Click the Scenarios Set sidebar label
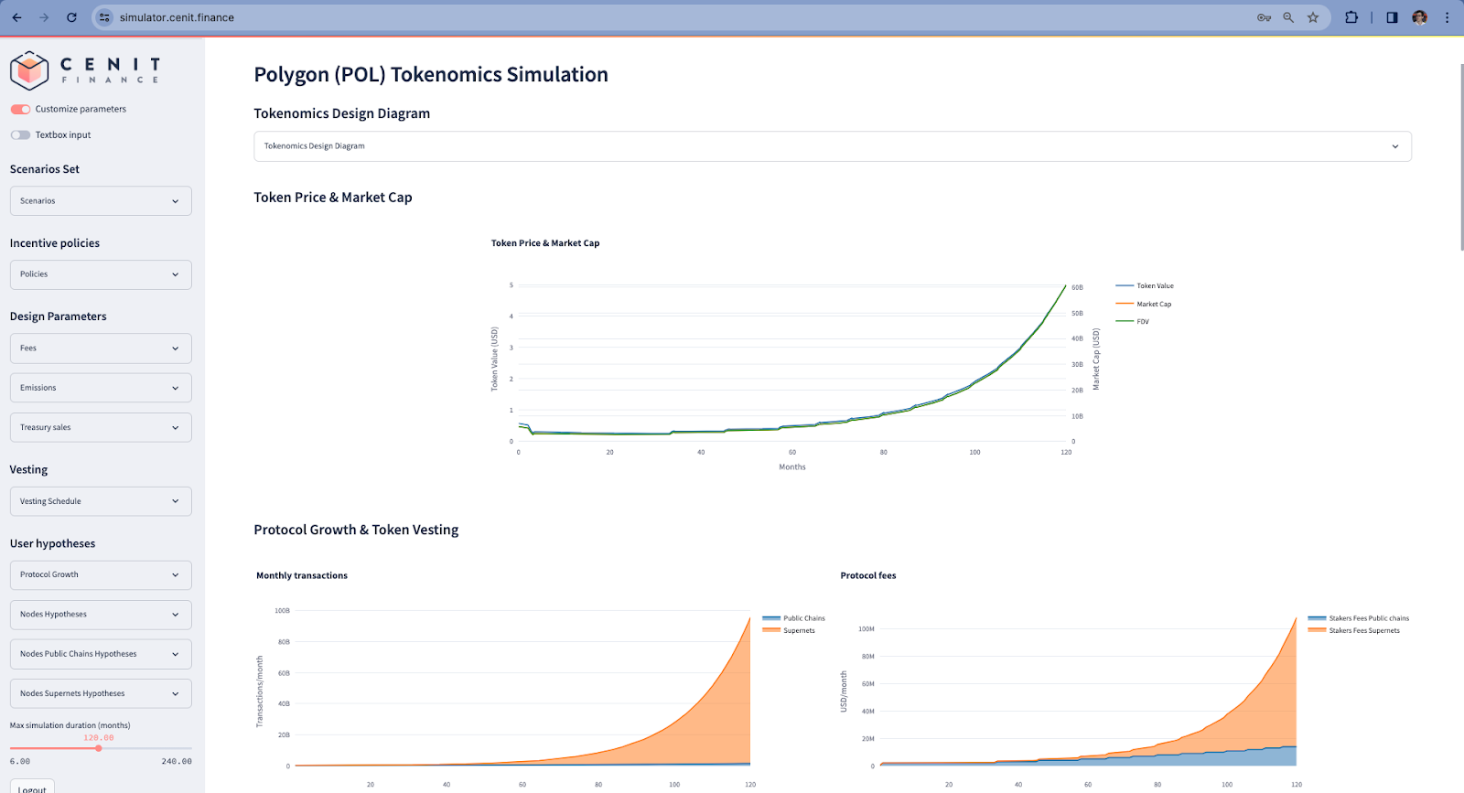This screenshot has width=1464, height=793. [45, 169]
